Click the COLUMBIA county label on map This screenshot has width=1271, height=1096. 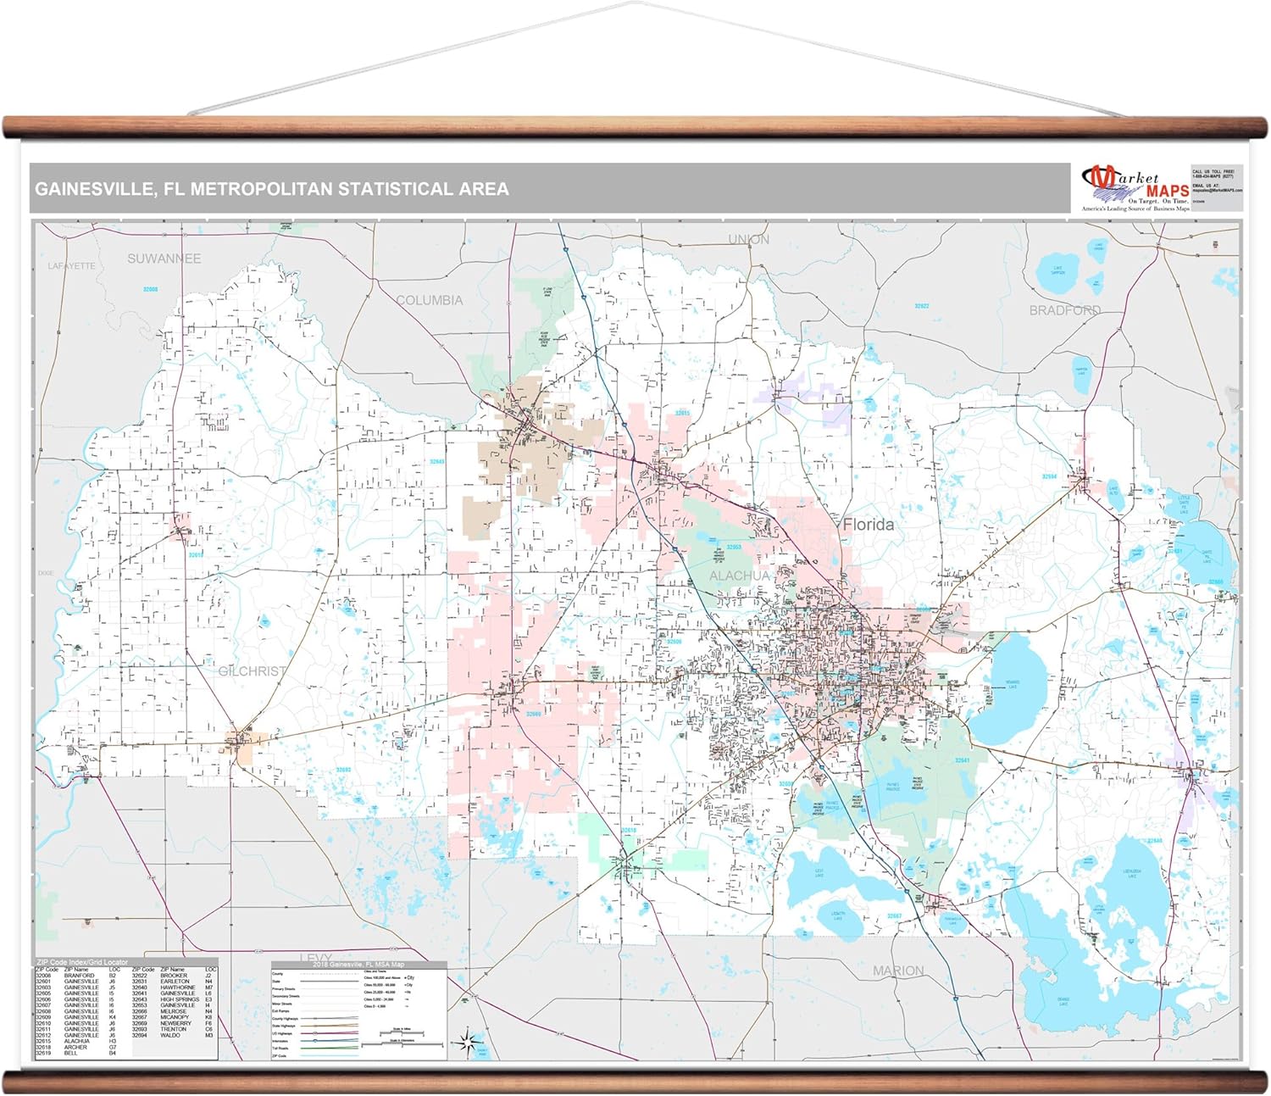pos(430,300)
